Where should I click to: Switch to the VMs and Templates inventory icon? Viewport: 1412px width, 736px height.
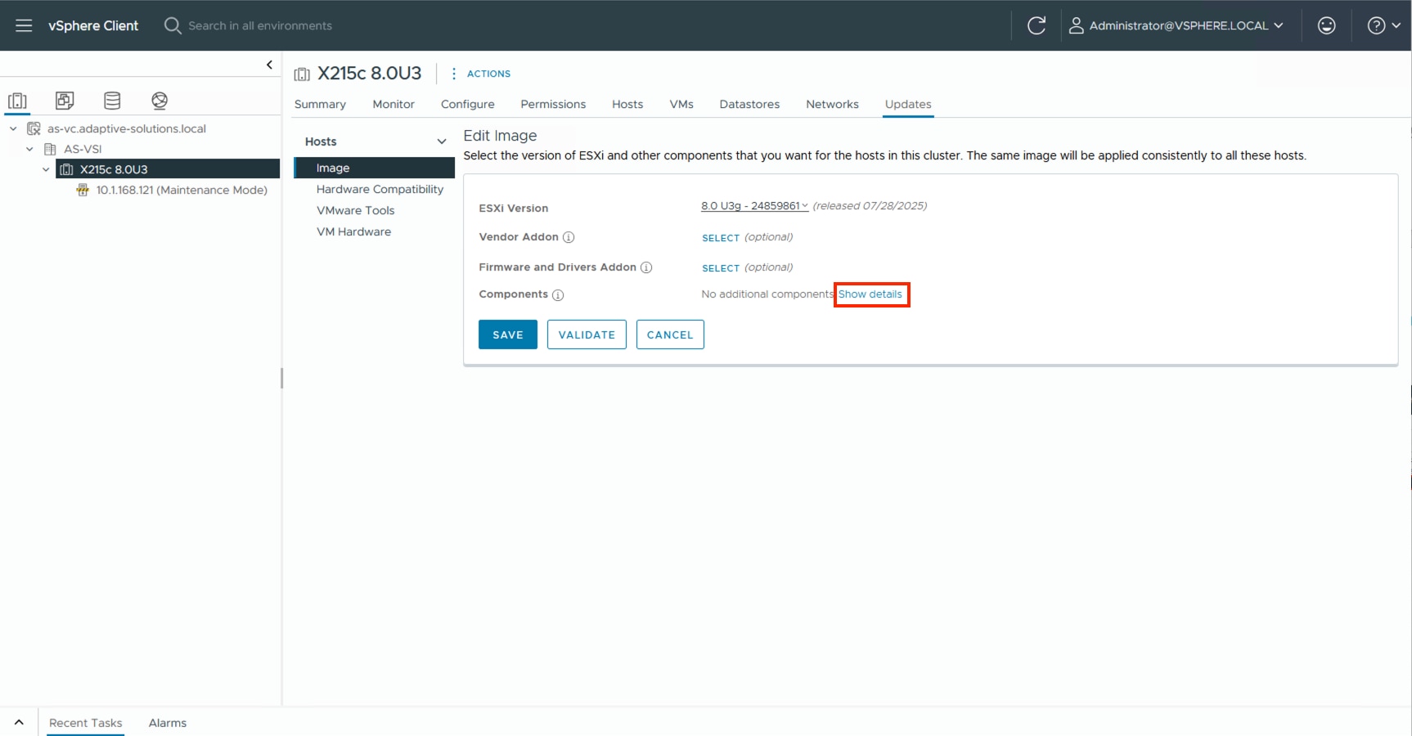tap(65, 100)
